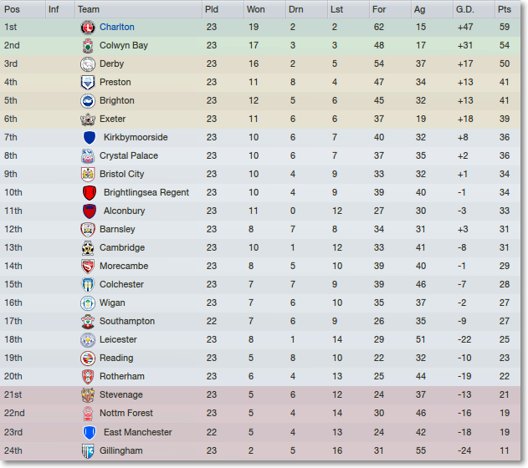Select the 11th place Alconbury row
The height and width of the screenshot is (468, 528).
pos(260,211)
